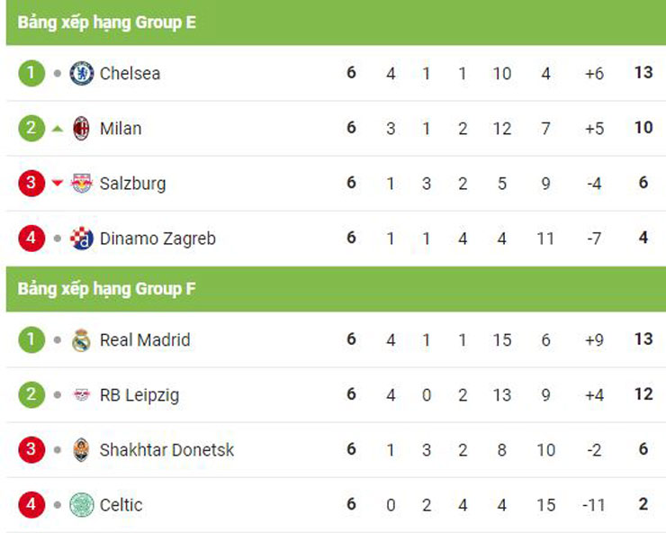Click Salzburg's red down-arrow rank indicator

[x=58, y=184]
